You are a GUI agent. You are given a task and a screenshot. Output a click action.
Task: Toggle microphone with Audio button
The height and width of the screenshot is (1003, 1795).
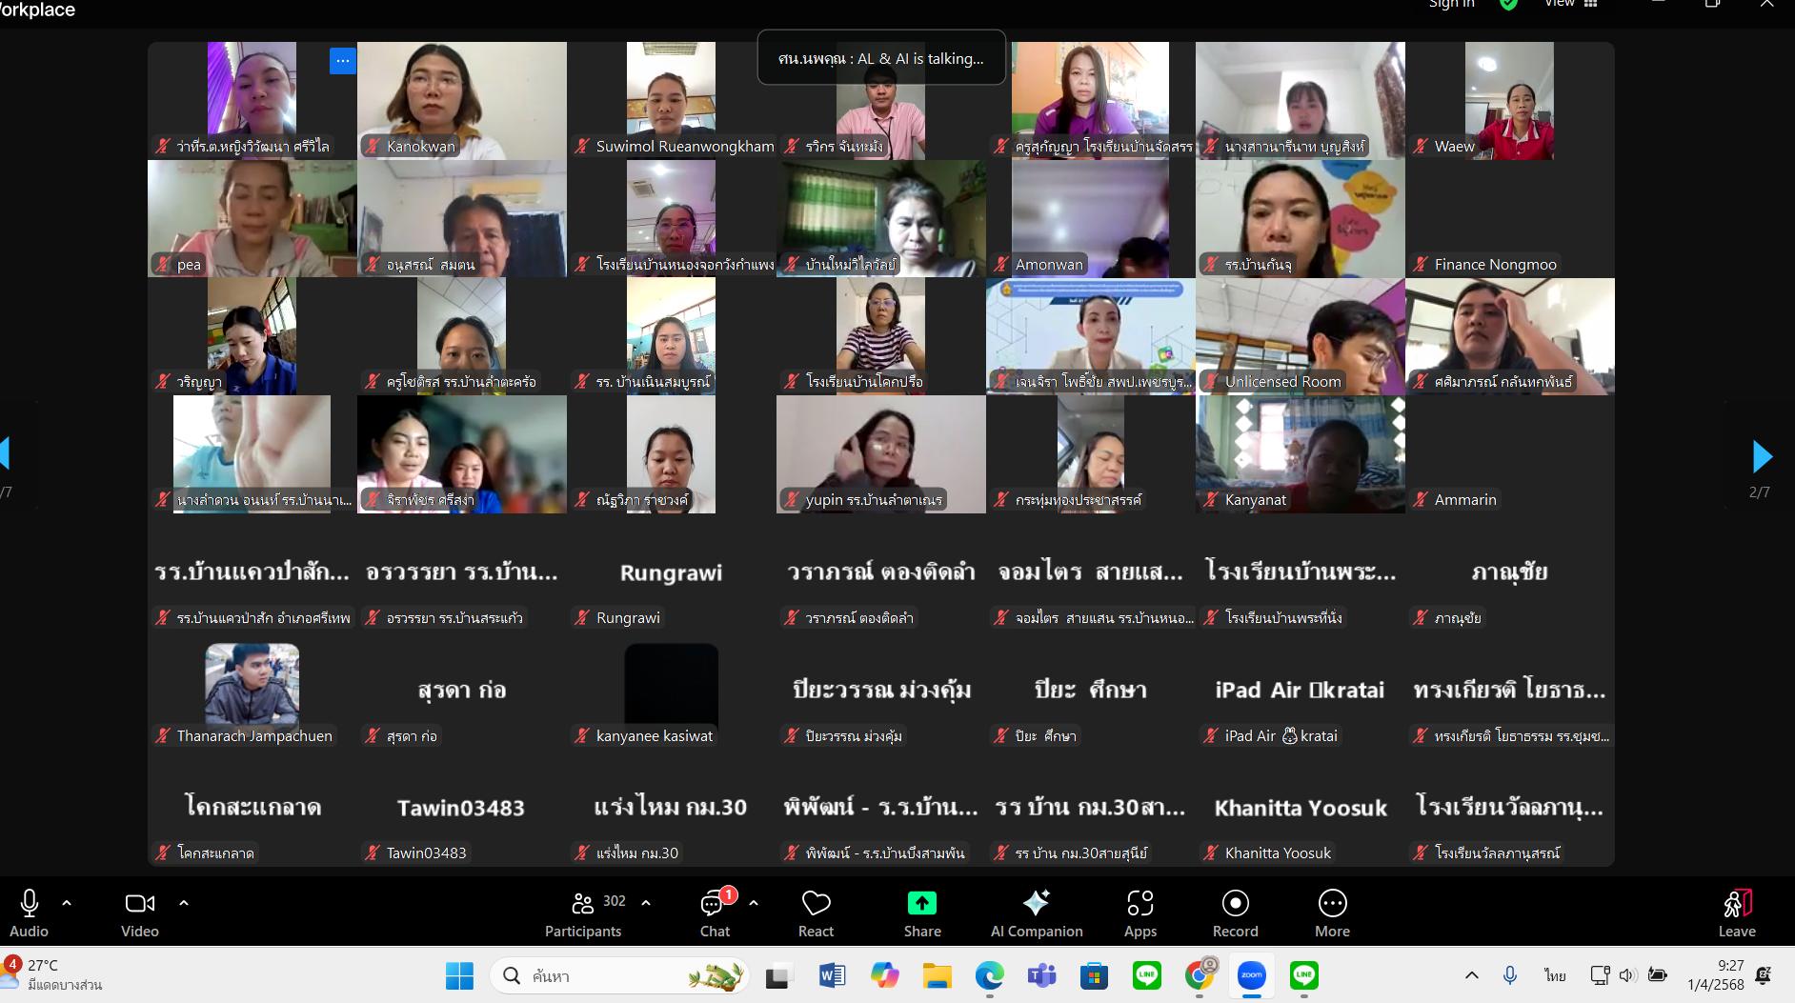29,913
